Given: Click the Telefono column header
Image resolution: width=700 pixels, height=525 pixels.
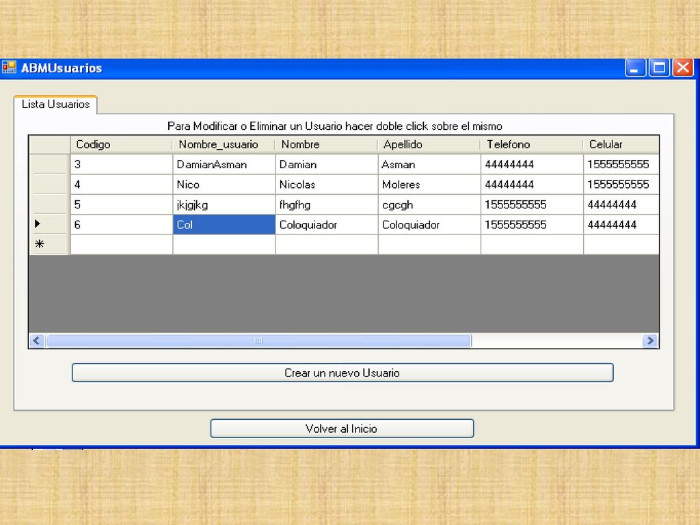Looking at the screenshot, I should 532,145.
